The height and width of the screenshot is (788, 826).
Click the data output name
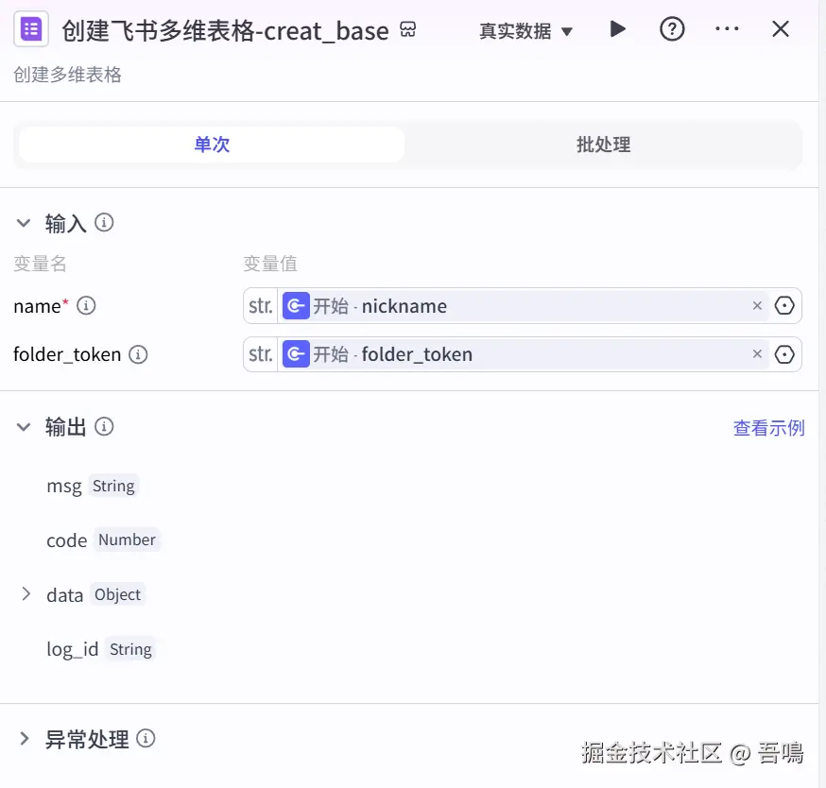coord(65,595)
